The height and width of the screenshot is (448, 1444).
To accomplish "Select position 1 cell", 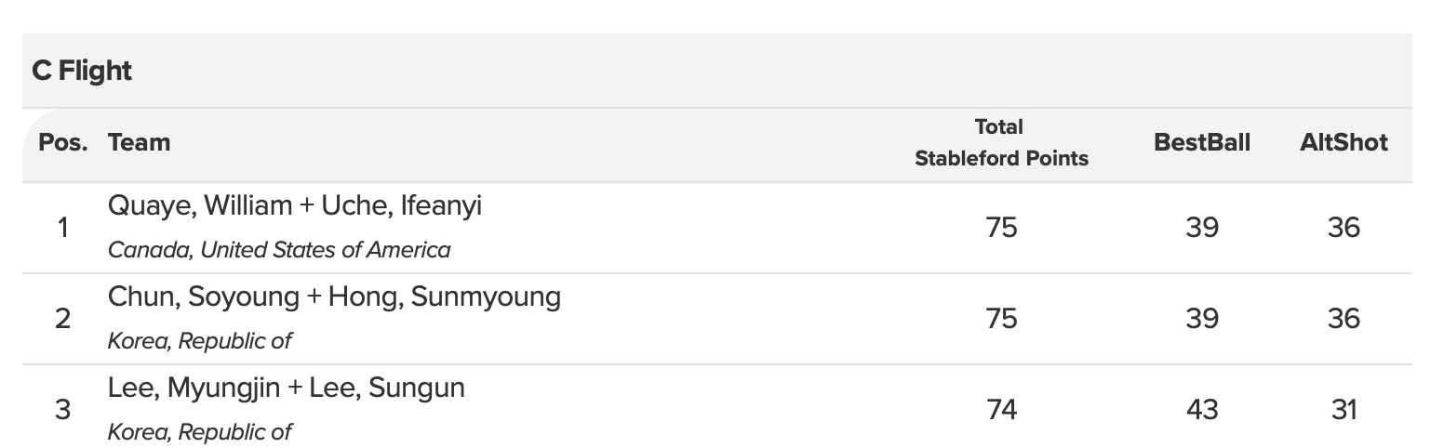I will click(x=62, y=228).
